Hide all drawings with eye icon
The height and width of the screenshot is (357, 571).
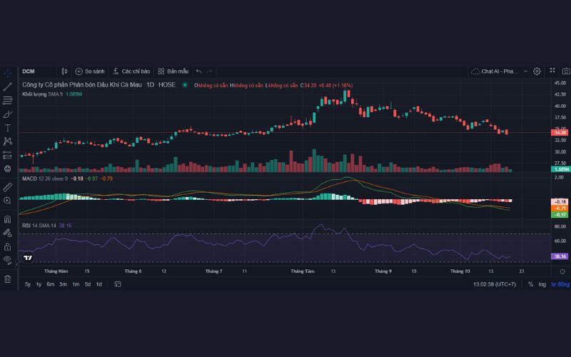coord(8,259)
